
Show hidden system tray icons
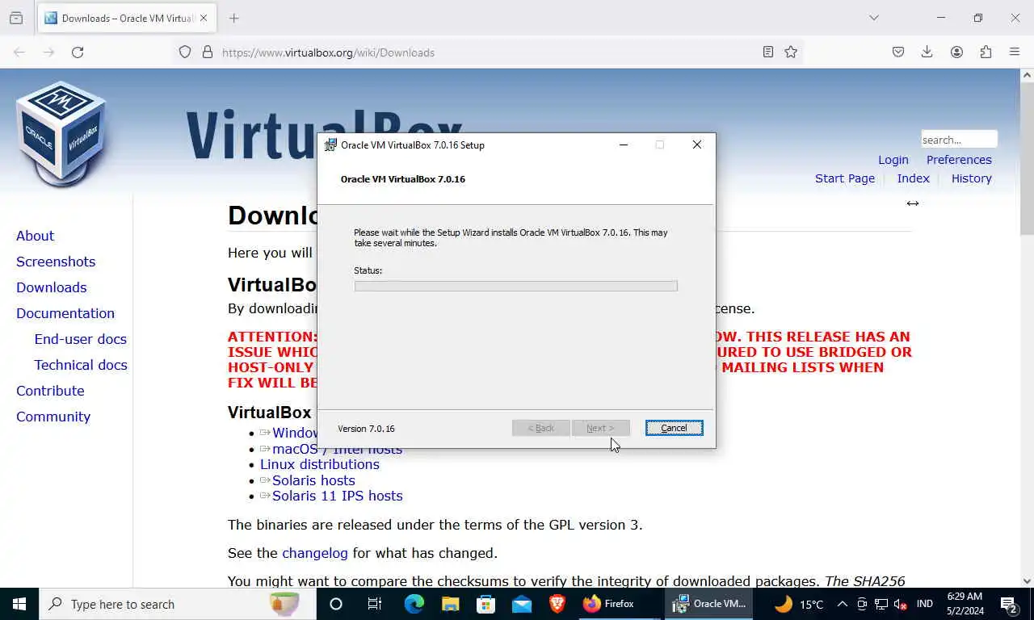pos(842,604)
